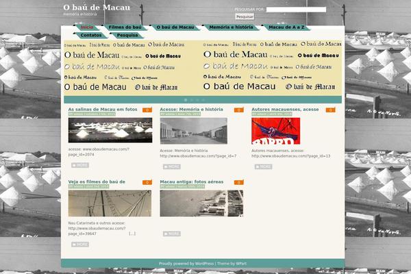Screen dimensions: 411x274
Task: Click MORE button under As salinas post
Action: (80, 165)
